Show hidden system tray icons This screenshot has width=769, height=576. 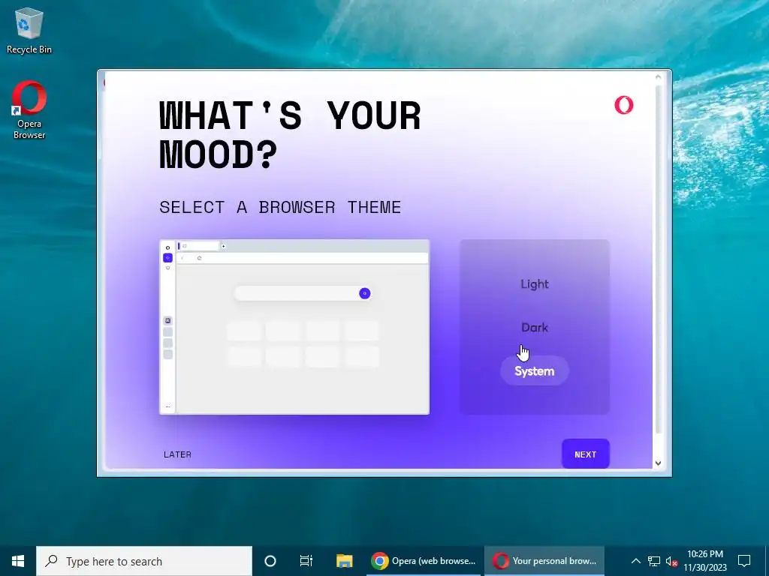635,561
